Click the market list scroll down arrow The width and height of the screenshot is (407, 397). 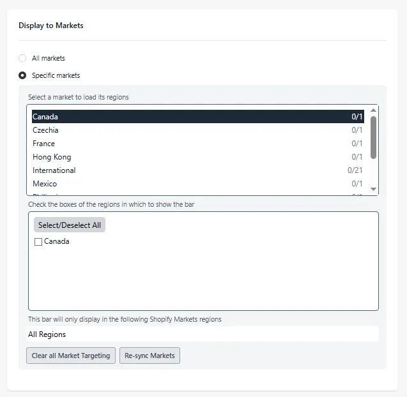tap(373, 189)
